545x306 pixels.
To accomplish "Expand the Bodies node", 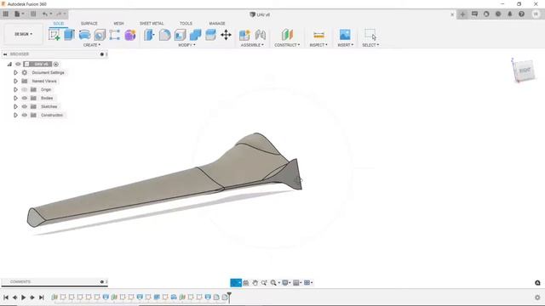I will (x=15, y=99).
